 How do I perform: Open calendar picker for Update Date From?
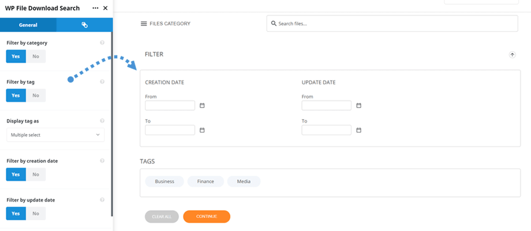pyautogui.click(x=358, y=105)
